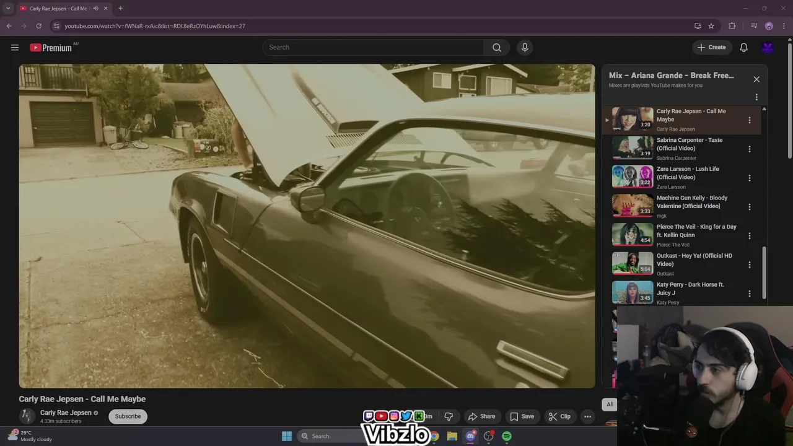
Task: Open Carly Rae Jepsen channel avatar
Action: pyautogui.click(x=27, y=416)
